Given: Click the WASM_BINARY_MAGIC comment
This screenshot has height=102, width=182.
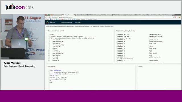Looking at the screenshot, I should [x=155, y=35].
